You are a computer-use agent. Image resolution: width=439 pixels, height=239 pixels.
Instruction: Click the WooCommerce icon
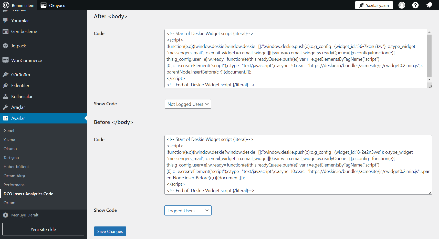(5, 60)
